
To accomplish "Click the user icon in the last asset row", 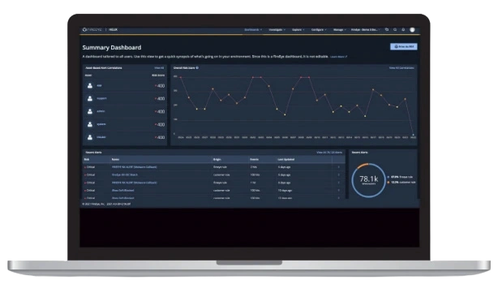I will pyautogui.click(x=90, y=137).
